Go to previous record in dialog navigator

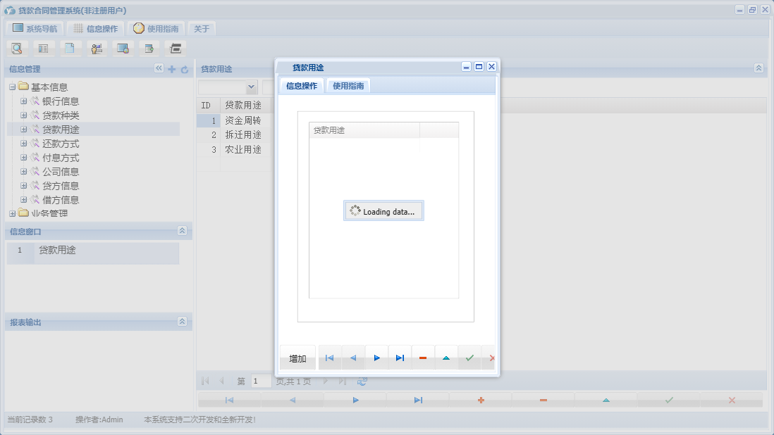click(353, 358)
